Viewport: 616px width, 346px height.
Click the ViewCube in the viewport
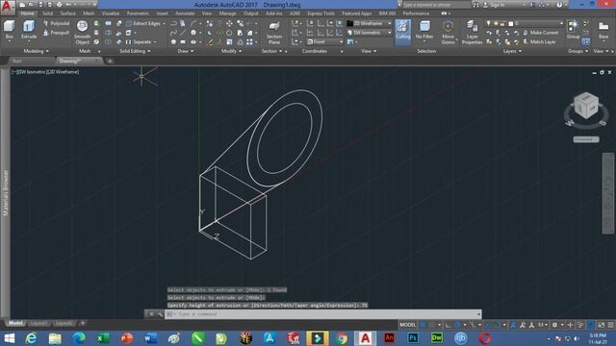[x=586, y=106]
